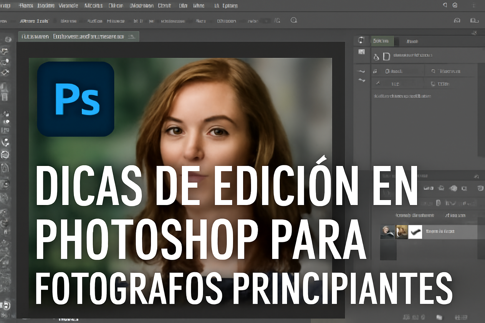Click the page-shaped icon next to the lock icon
485x323 pixels.
click(x=386, y=56)
